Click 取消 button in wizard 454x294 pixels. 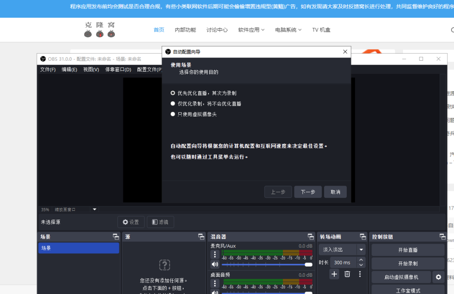335,192
